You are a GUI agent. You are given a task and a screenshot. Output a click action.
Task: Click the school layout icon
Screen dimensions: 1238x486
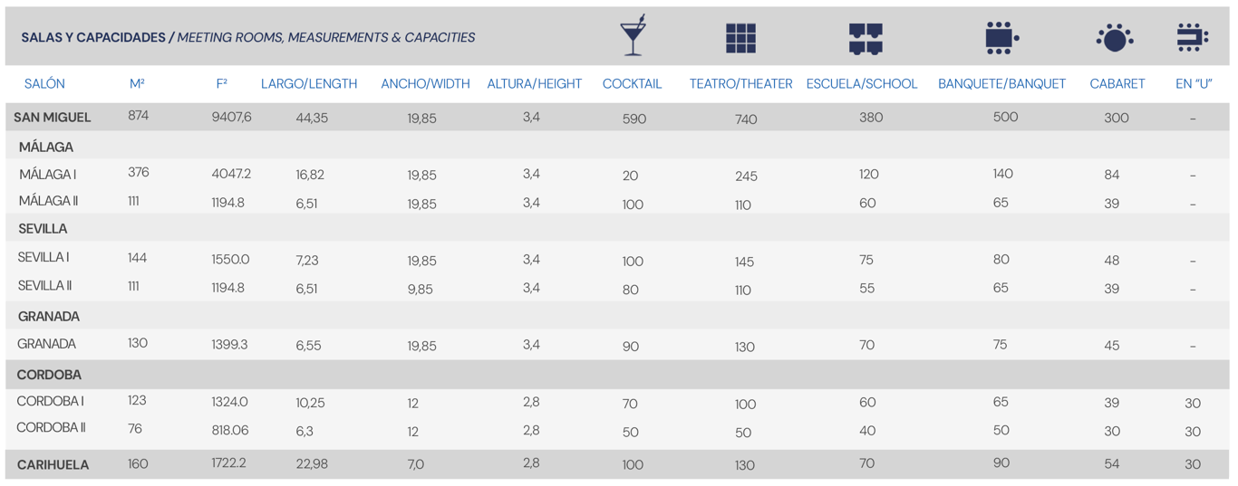[866, 38]
